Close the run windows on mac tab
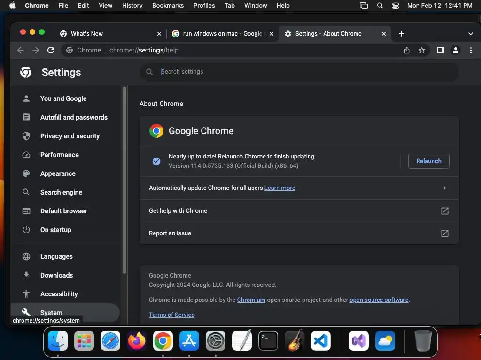 point(272,34)
